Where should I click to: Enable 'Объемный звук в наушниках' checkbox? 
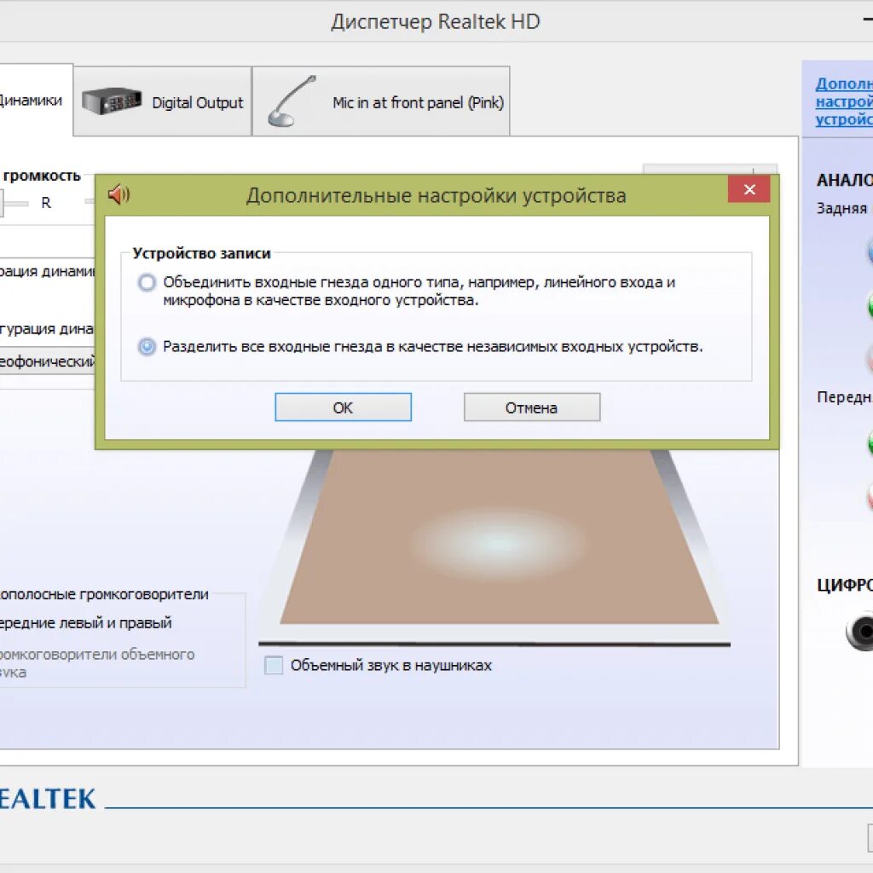coord(274,665)
